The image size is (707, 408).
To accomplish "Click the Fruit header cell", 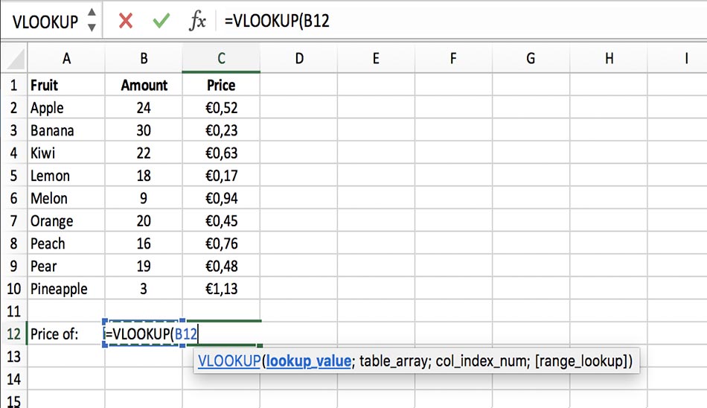I will [x=66, y=85].
